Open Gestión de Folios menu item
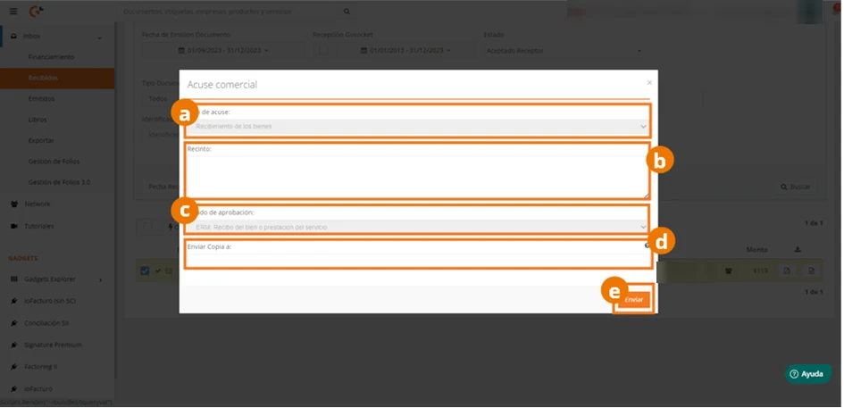Viewport: 844px width, 408px height. tap(54, 162)
